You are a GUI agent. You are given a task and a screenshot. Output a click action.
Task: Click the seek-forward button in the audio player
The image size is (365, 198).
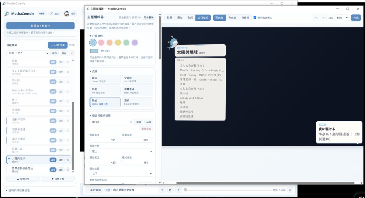pyautogui.click(x=179, y=190)
